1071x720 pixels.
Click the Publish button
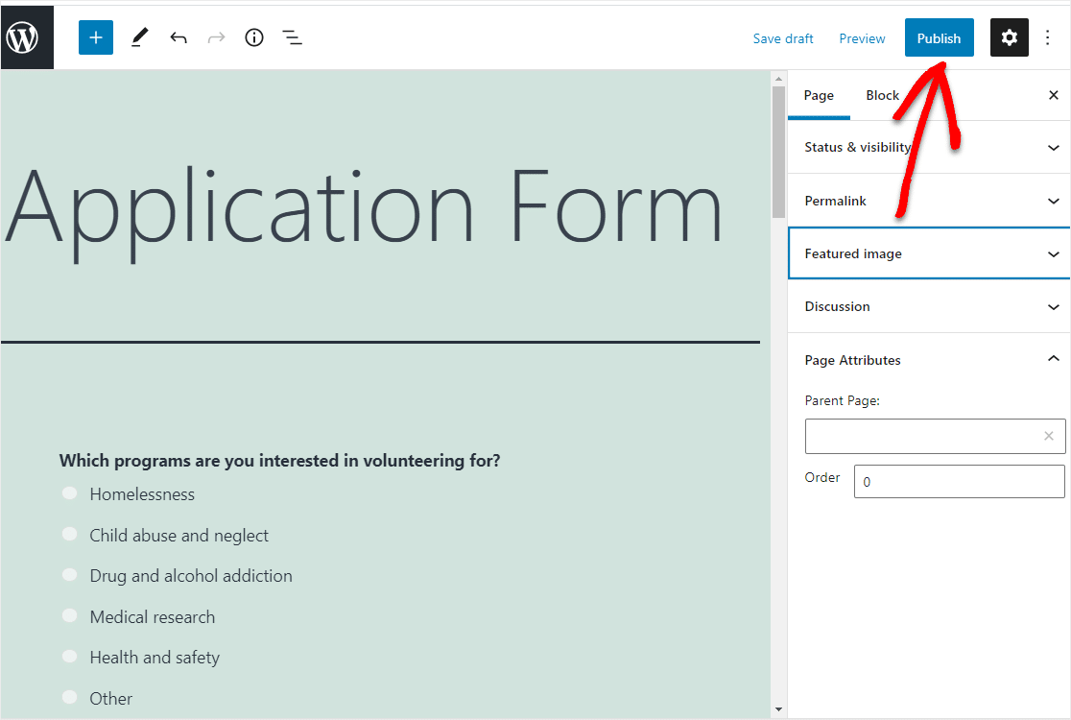(939, 38)
